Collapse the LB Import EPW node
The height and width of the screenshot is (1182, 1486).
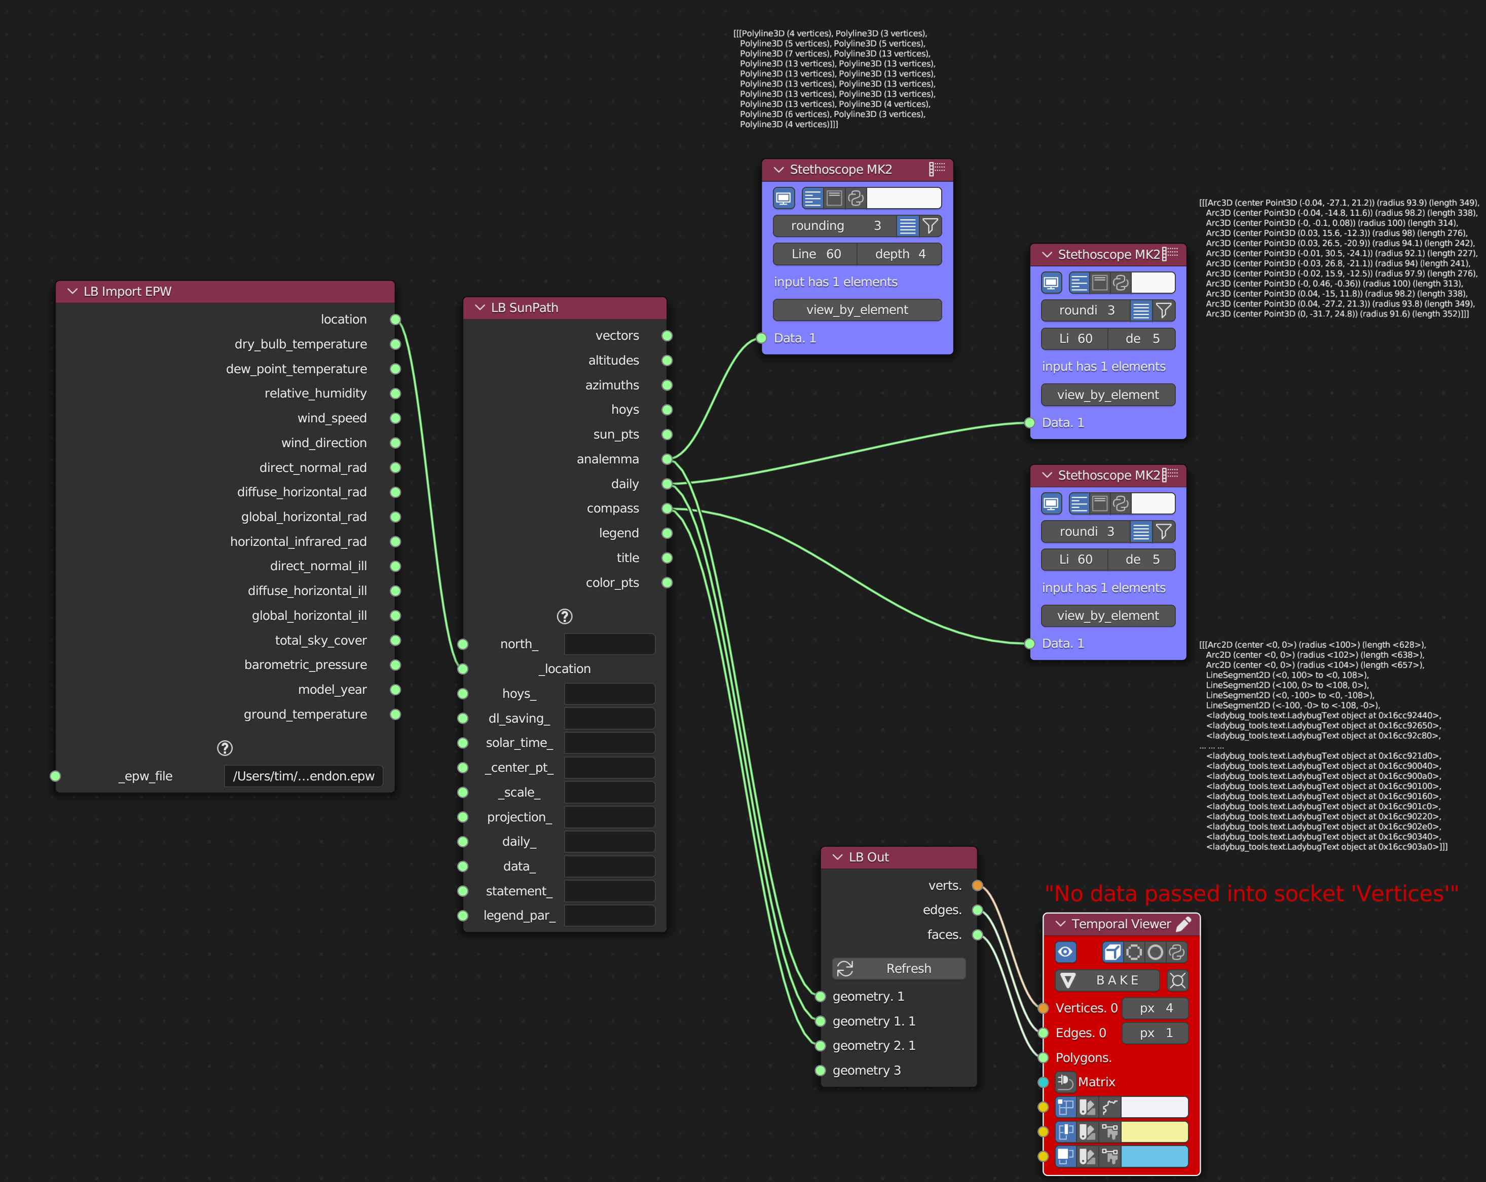[x=73, y=291]
